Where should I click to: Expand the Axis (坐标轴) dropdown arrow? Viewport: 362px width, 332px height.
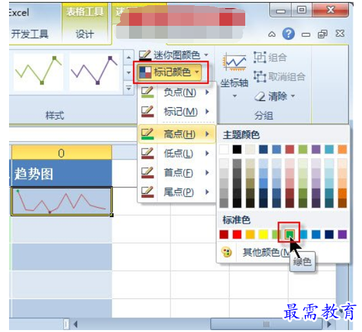click(235, 96)
